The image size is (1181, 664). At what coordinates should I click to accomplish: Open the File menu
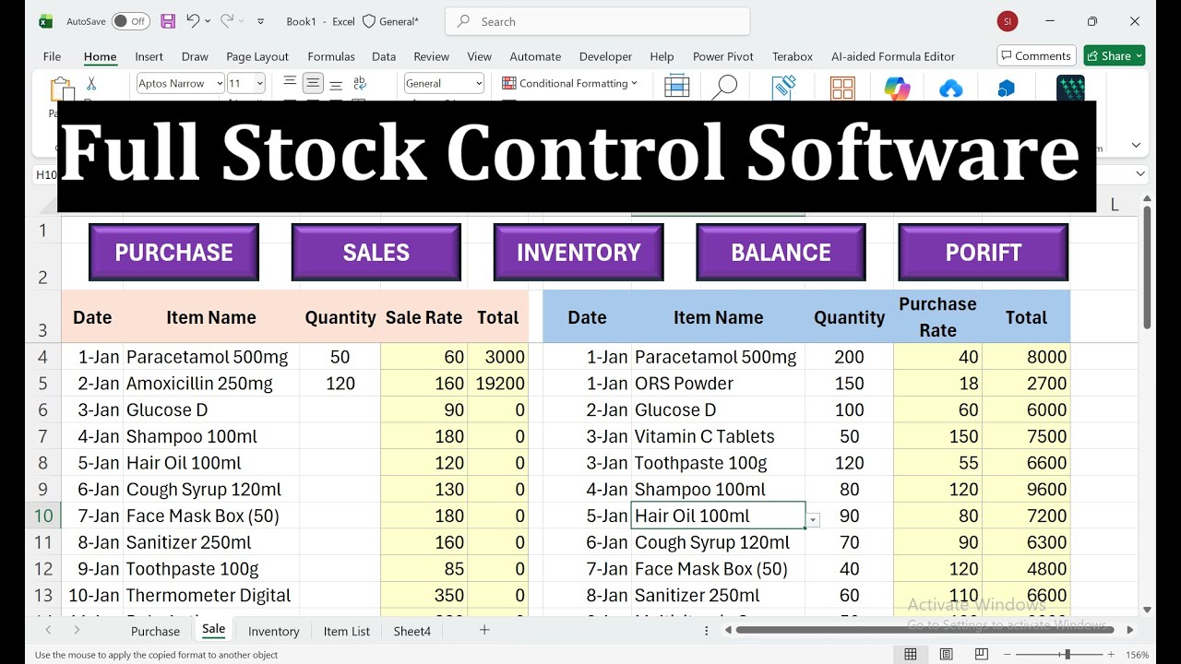click(52, 56)
